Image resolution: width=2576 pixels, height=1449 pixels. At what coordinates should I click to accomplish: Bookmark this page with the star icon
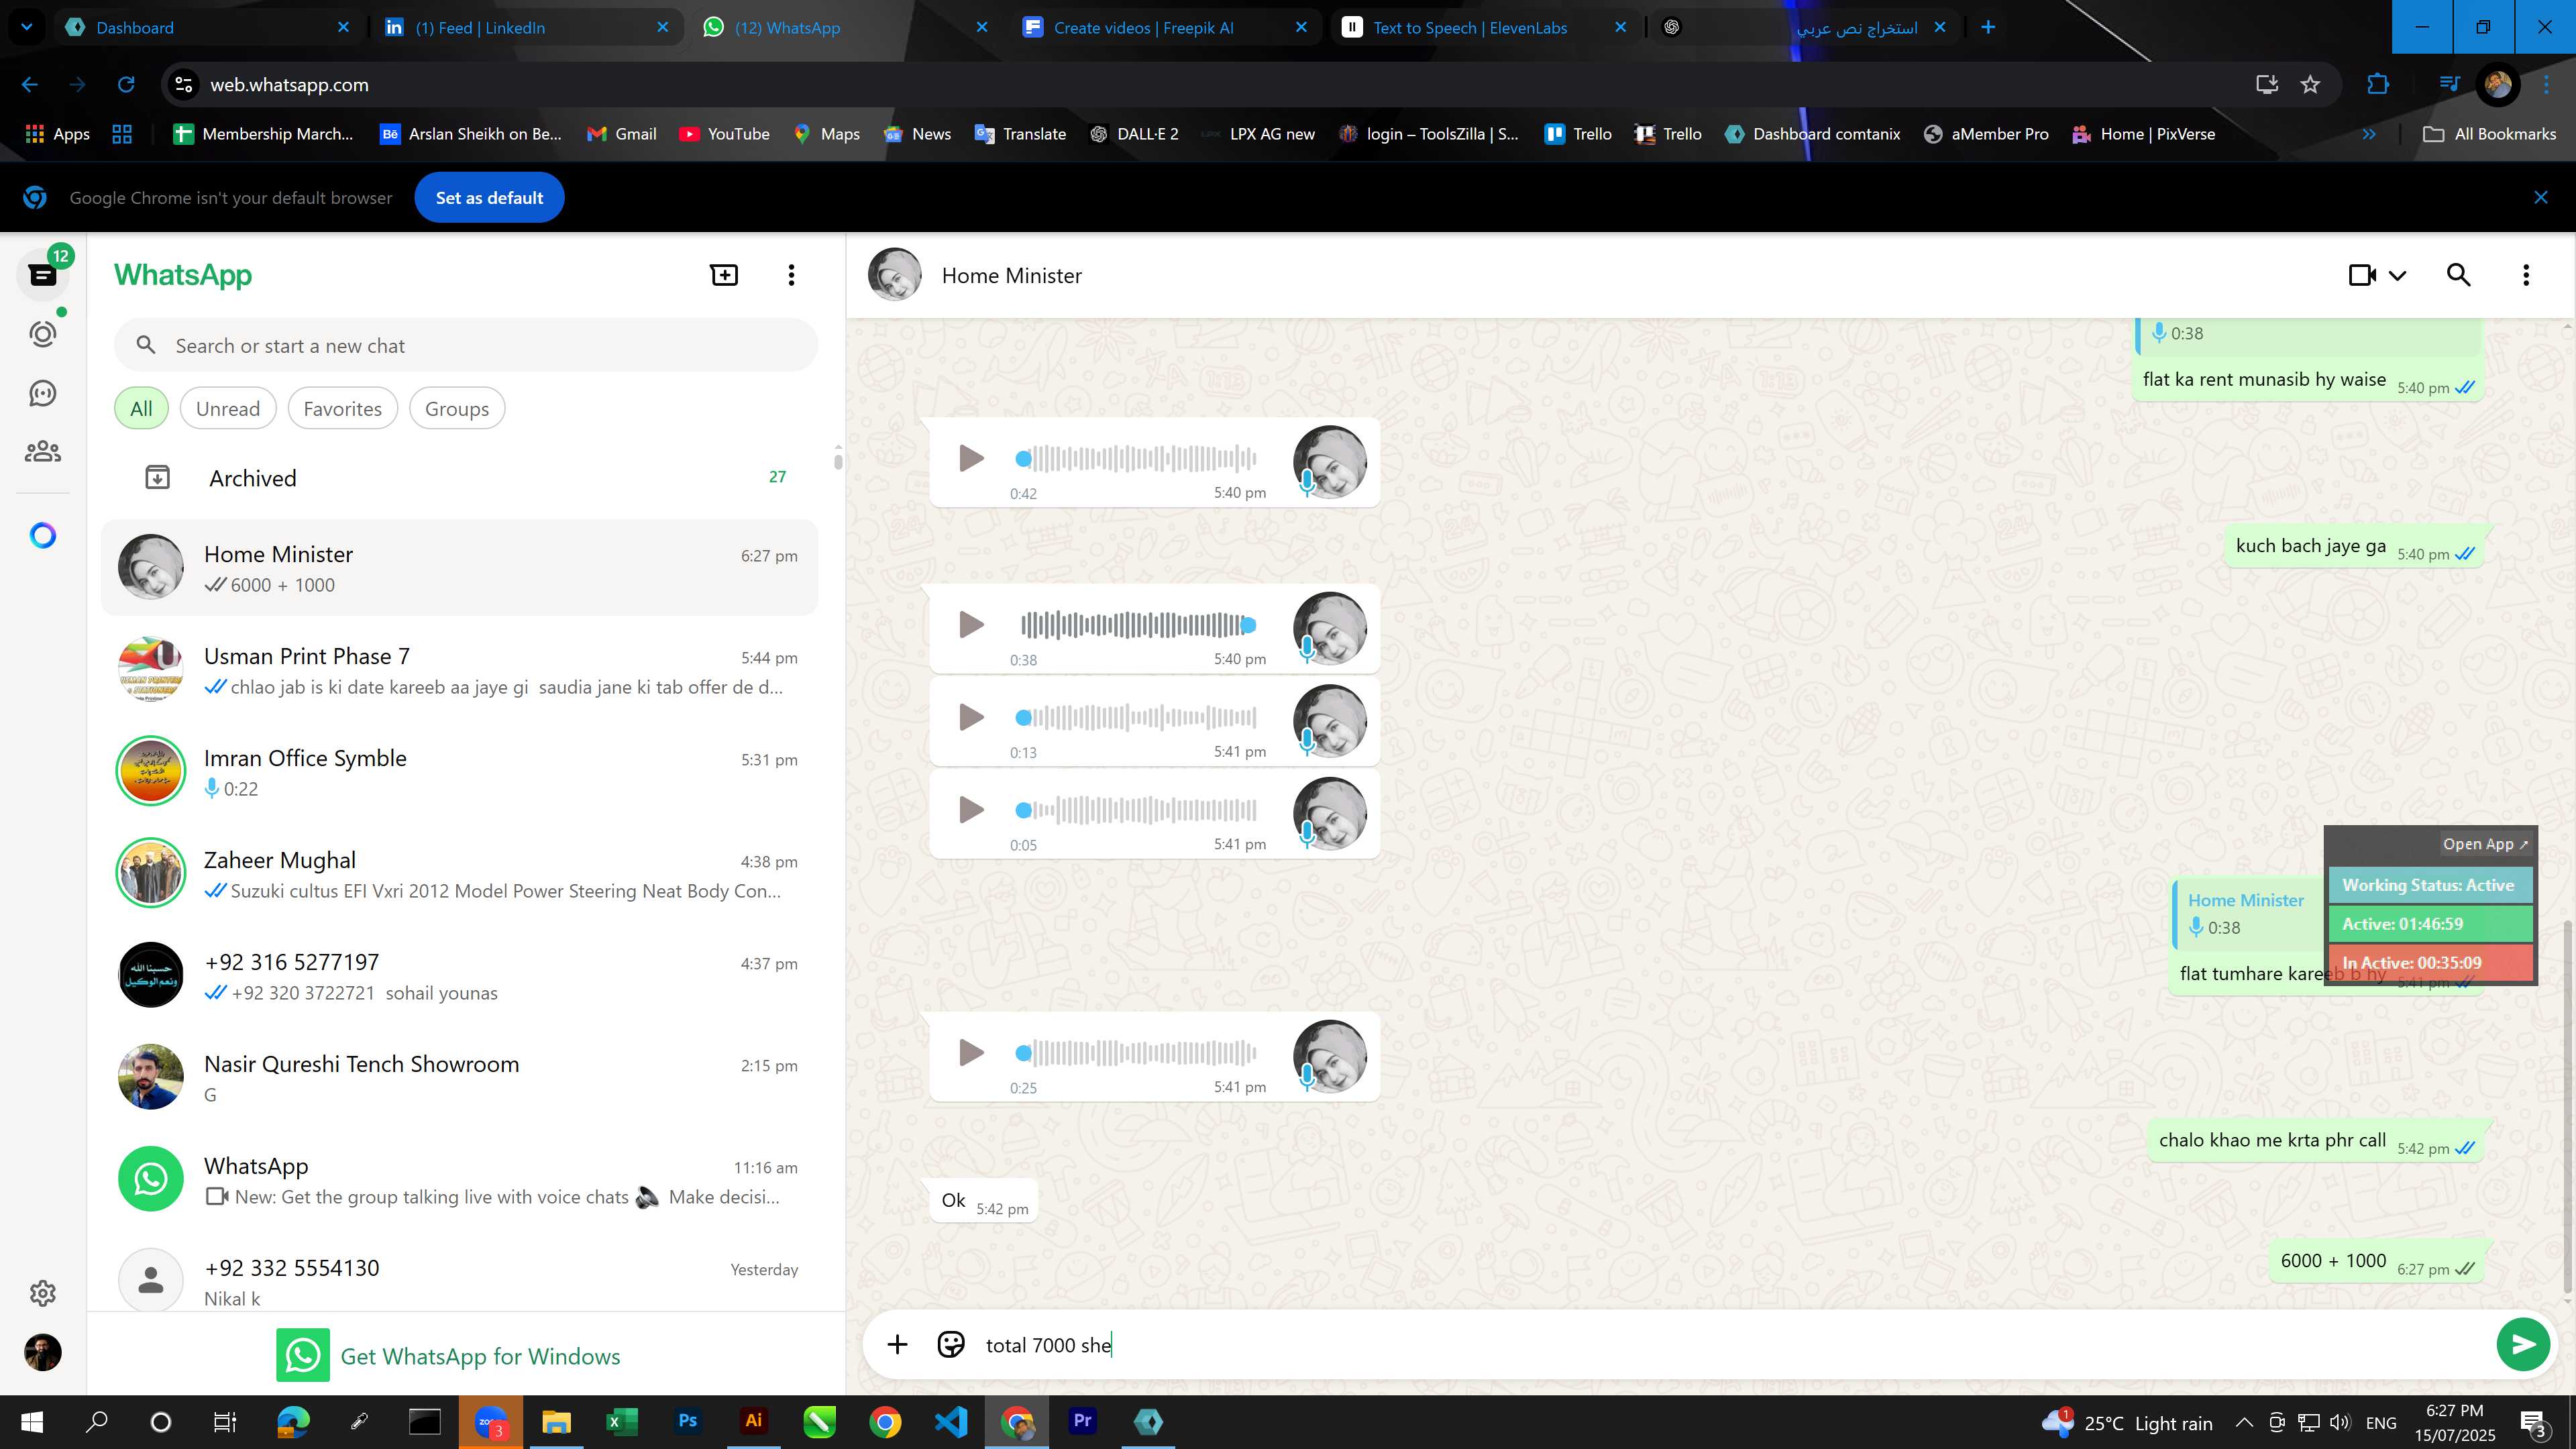[x=2310, y=85]
